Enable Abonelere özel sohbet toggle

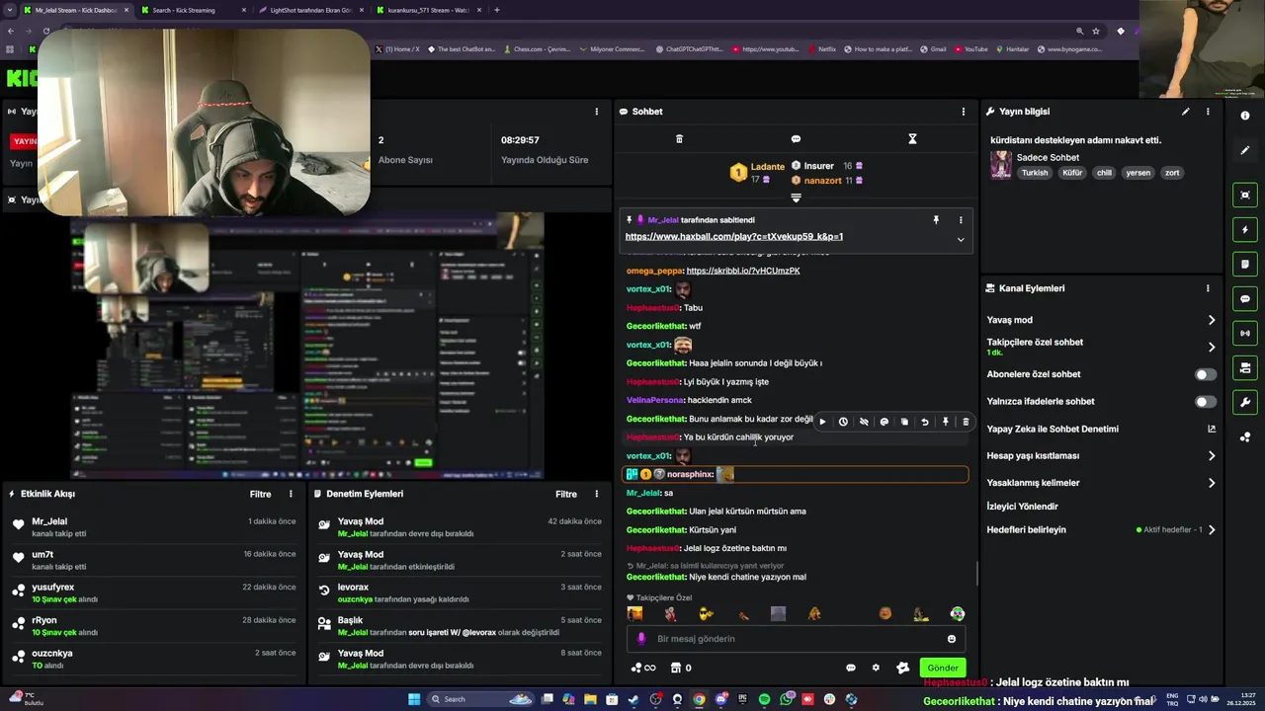tap(1206, 374)
